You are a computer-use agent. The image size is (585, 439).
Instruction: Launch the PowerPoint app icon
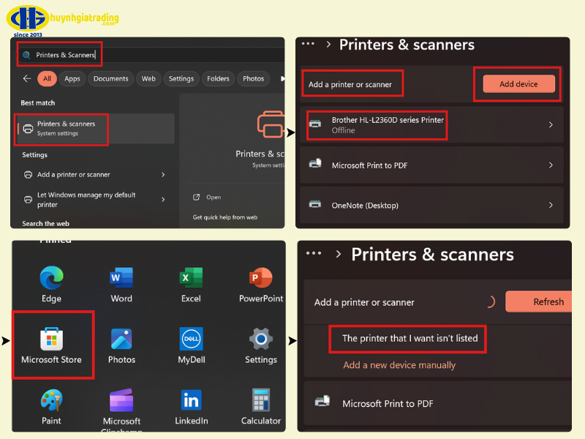(260, 277)
